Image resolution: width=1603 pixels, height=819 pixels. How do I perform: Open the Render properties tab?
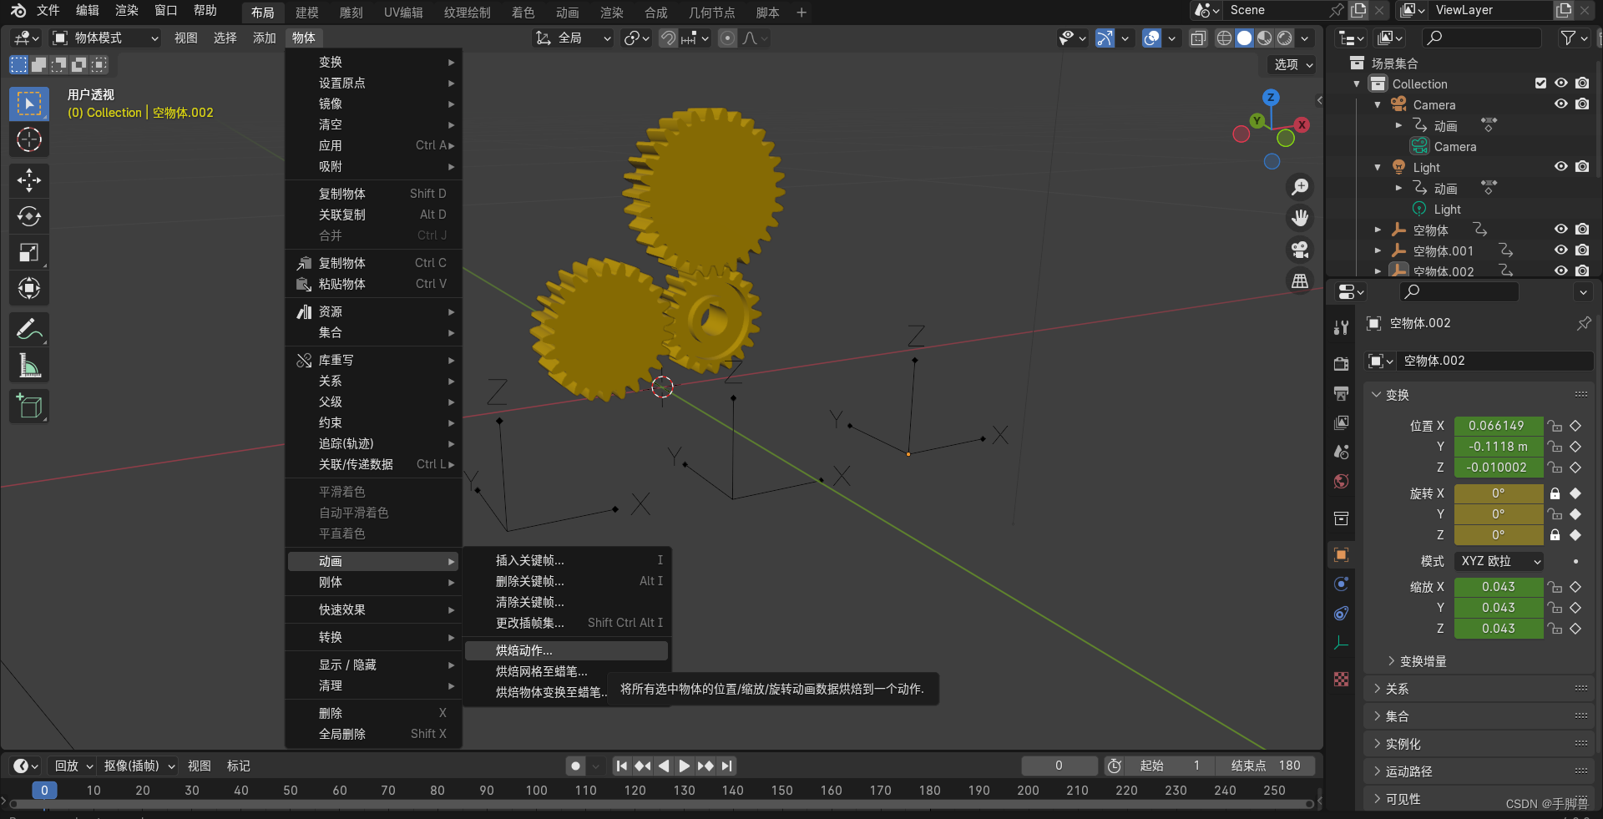pyautogui.click(x=1341, y=363)
